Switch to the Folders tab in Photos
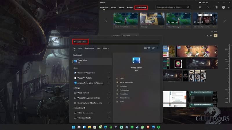 click(x=130, y=8)
